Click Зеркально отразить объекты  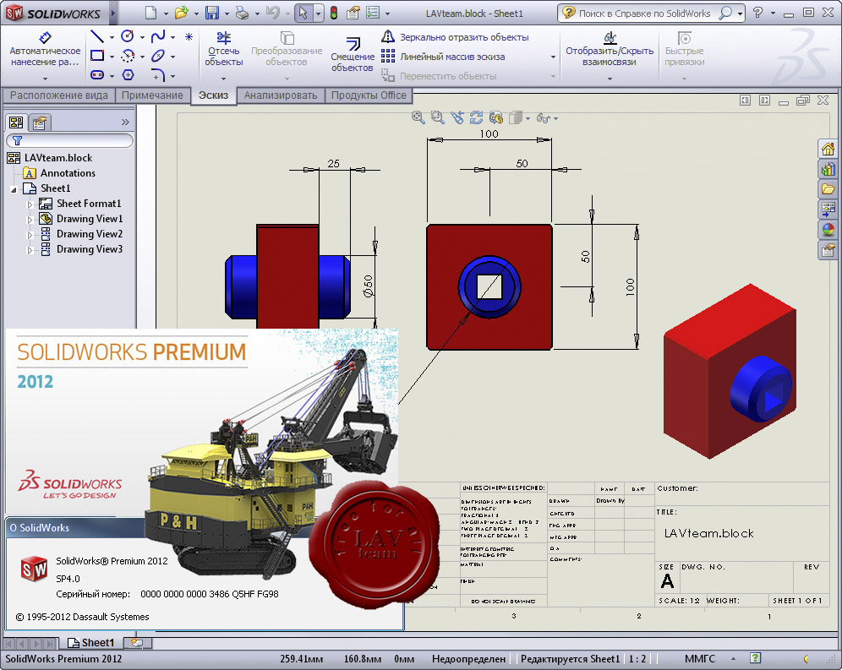click(x=456, y=37)
